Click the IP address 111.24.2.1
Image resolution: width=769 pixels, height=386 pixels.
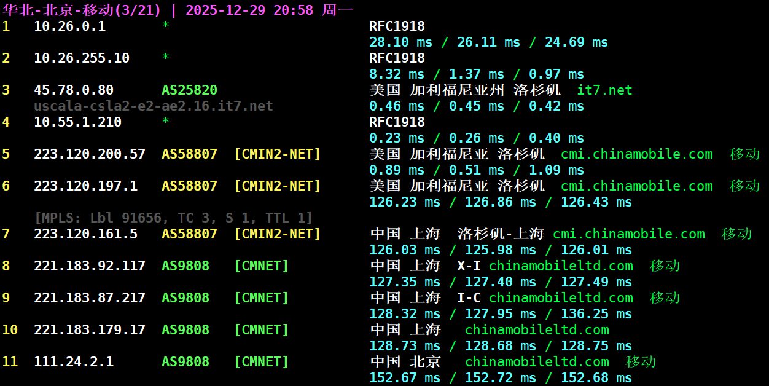[74, 361]
